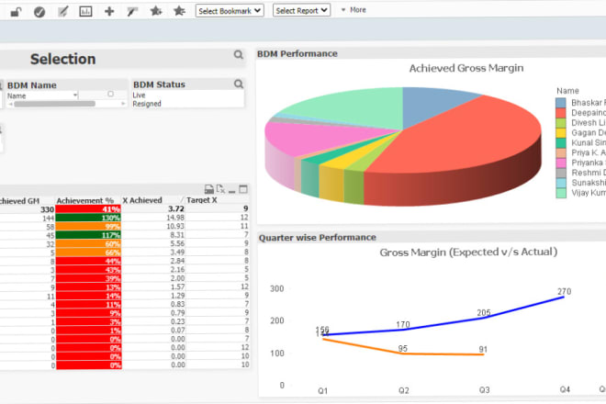Click the BDM Name scrollbar right arrow
The width and height of the screenshot is (606, 404).
pyautogui.click(x=123, y=104)
